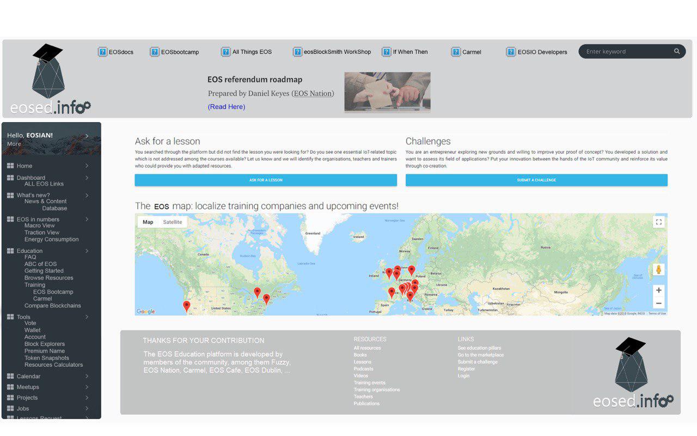Image resolution: width=697 pixels, height=436 pixels.
Task: Click the EOSdocs bookmark icon
Action: click(102, 52)
